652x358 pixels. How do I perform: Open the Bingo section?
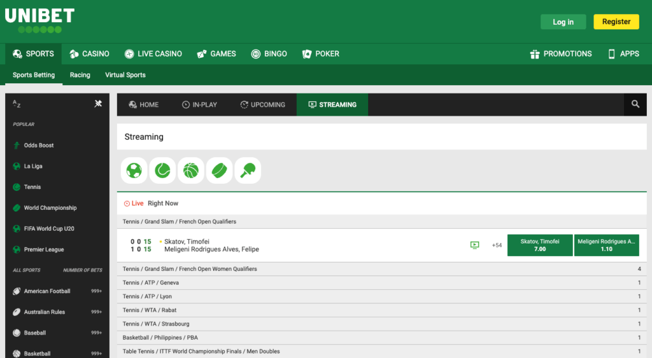point(269,54)
